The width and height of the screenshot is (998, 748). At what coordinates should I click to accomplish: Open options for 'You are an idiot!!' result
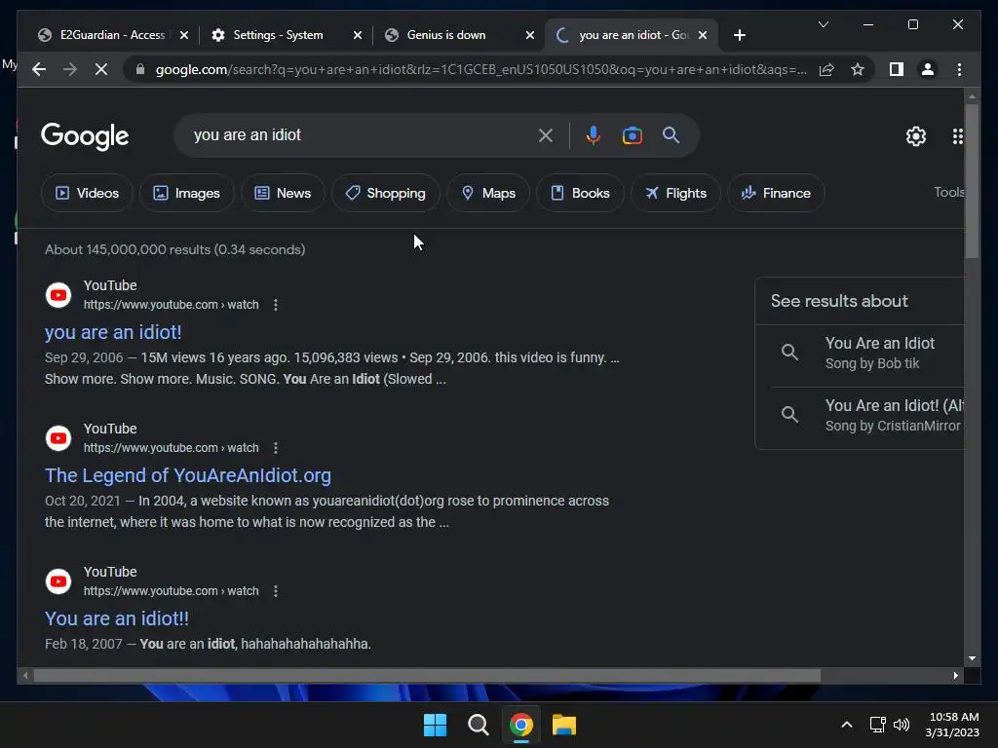276,591
